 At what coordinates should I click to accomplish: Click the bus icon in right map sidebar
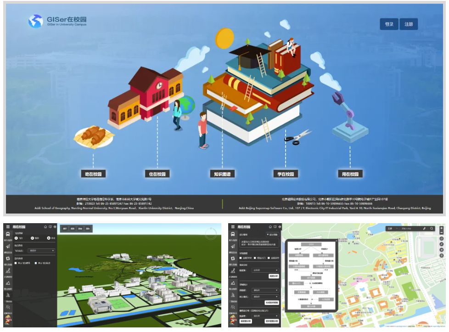coord(233,234)
